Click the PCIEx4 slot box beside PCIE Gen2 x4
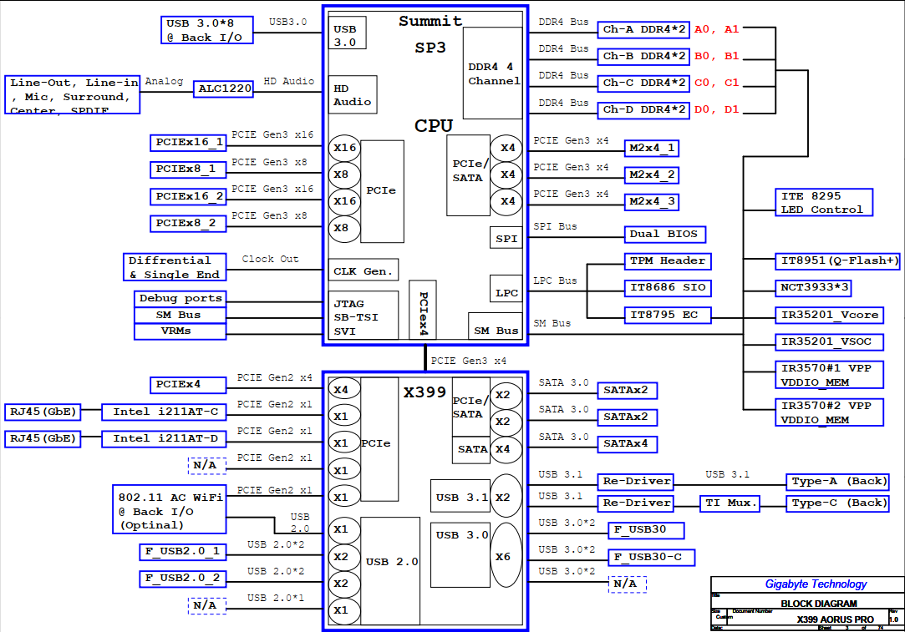Image resolution: width=905 pixels, height=632 pixels. (x=188, y=385)
